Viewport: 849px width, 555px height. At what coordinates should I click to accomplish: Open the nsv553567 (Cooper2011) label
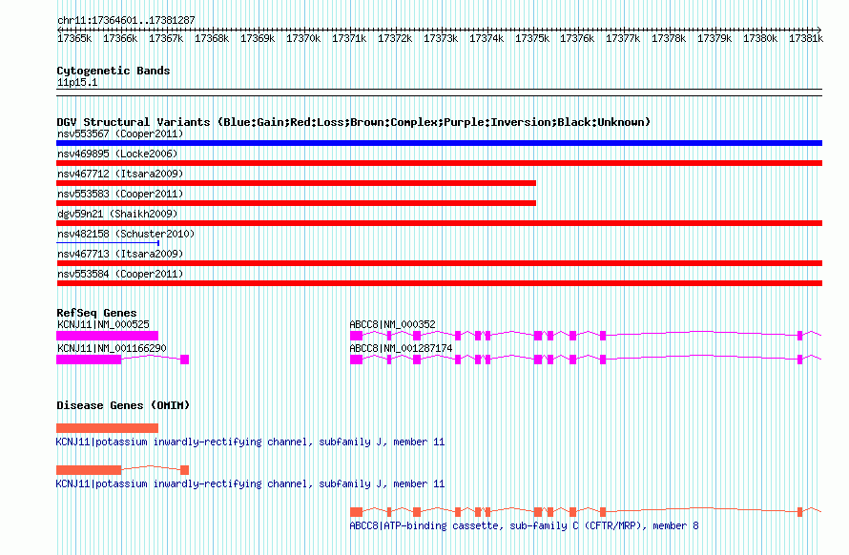pyautogui.click(x=120, y=134)
